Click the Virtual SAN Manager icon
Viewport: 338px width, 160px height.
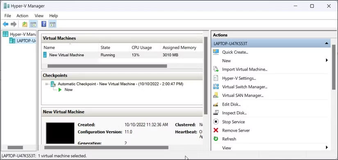tap(216, 96)
